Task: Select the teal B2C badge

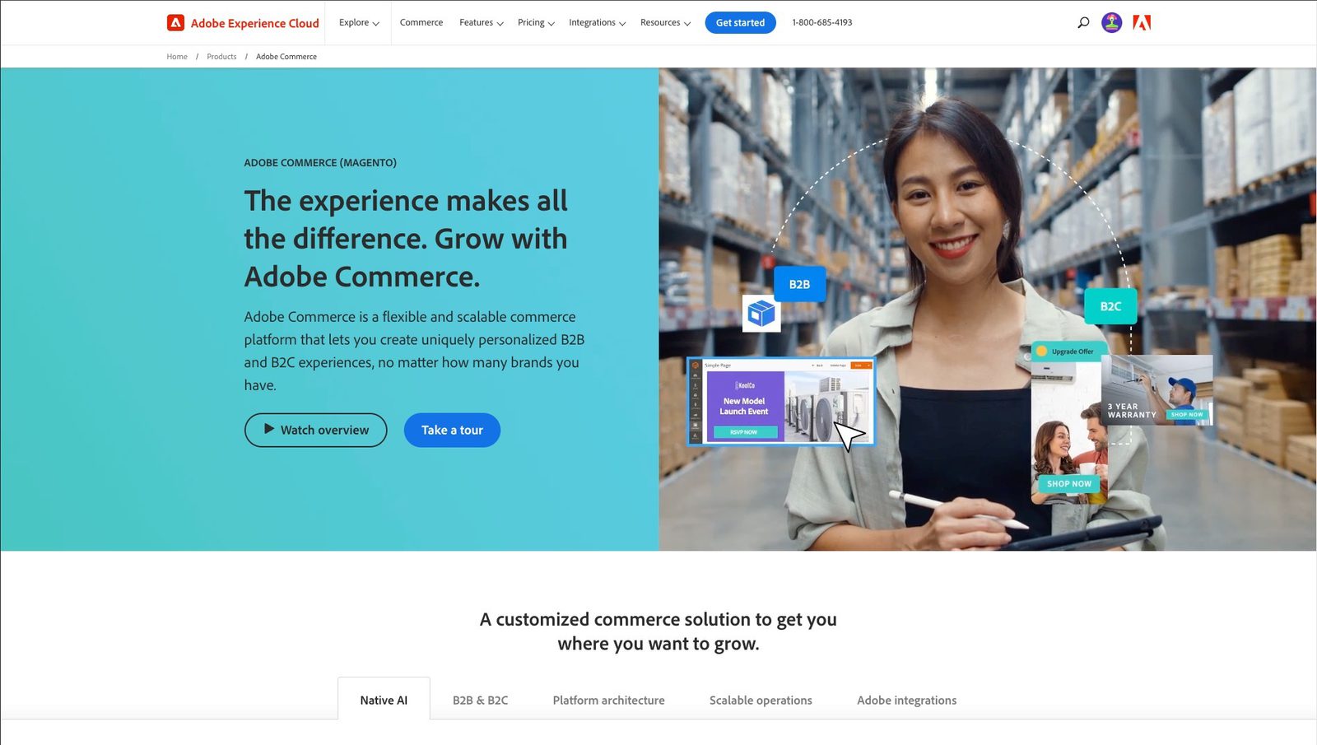Action: [1110, 306]
